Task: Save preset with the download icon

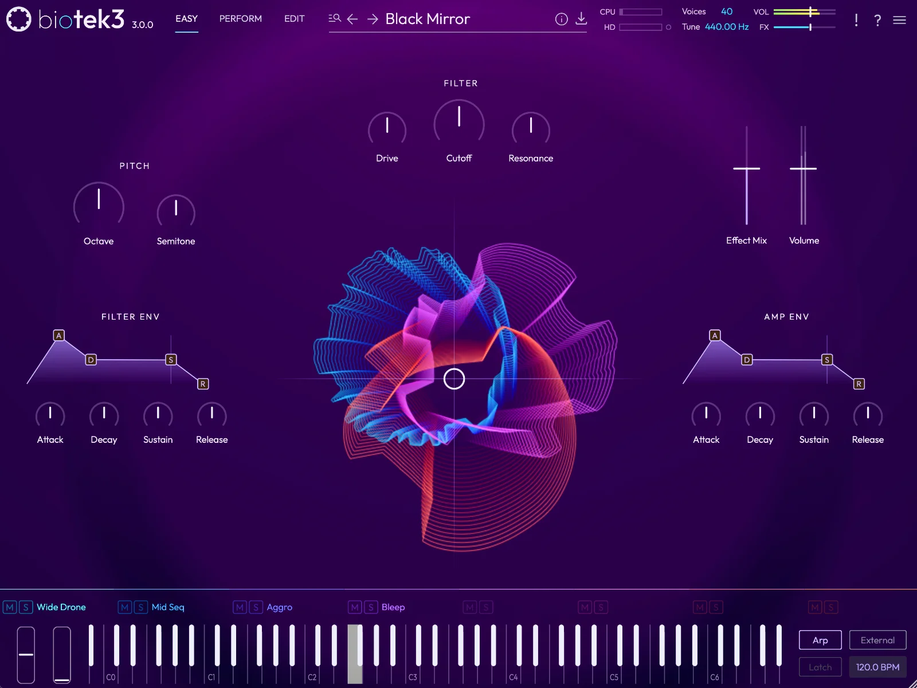Action: [x=581, y=18]
